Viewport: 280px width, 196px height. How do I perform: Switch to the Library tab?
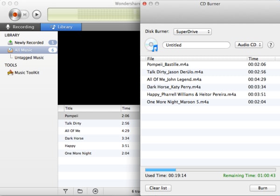(x=61, y=27)
